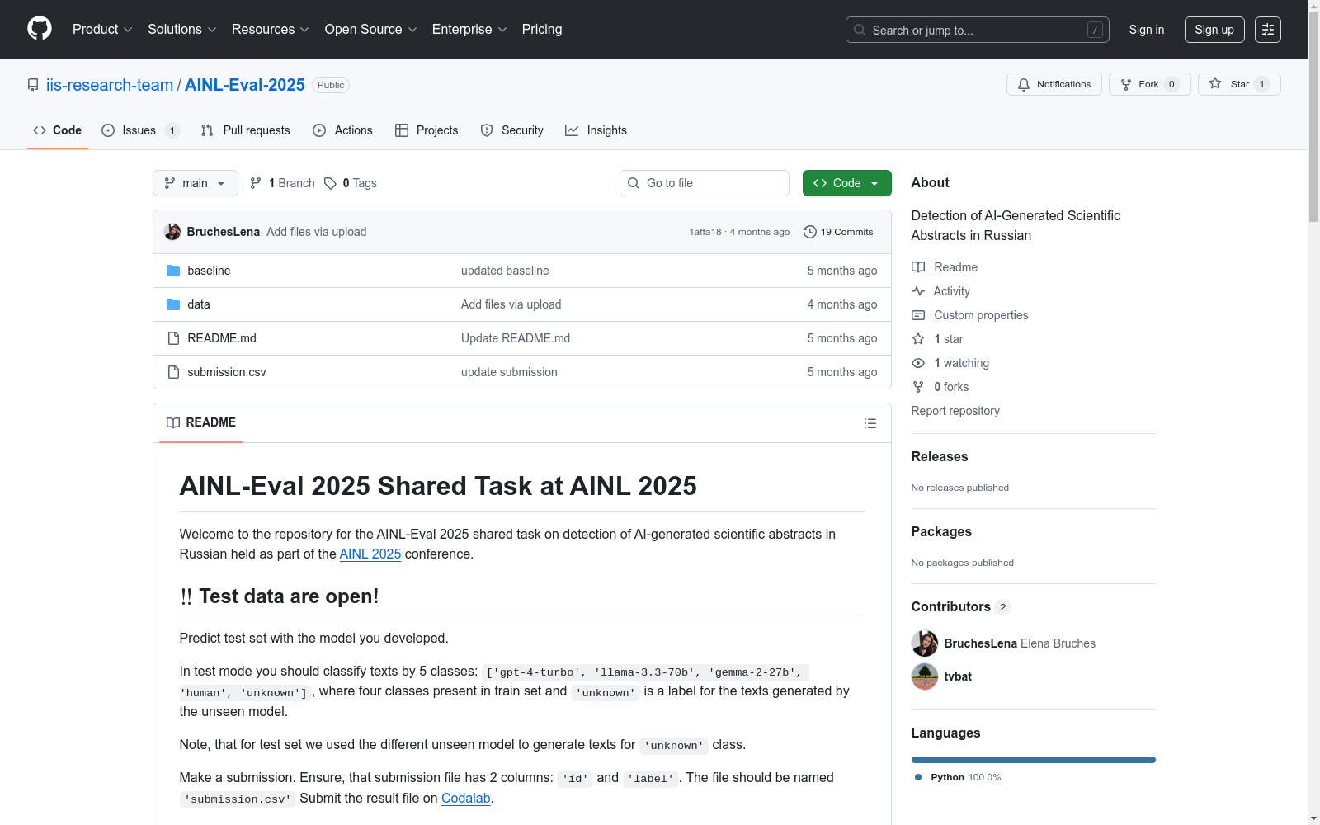Viewport: 1320px width, 825px height.
Task: Open the README outline icon
Action: 870,423
